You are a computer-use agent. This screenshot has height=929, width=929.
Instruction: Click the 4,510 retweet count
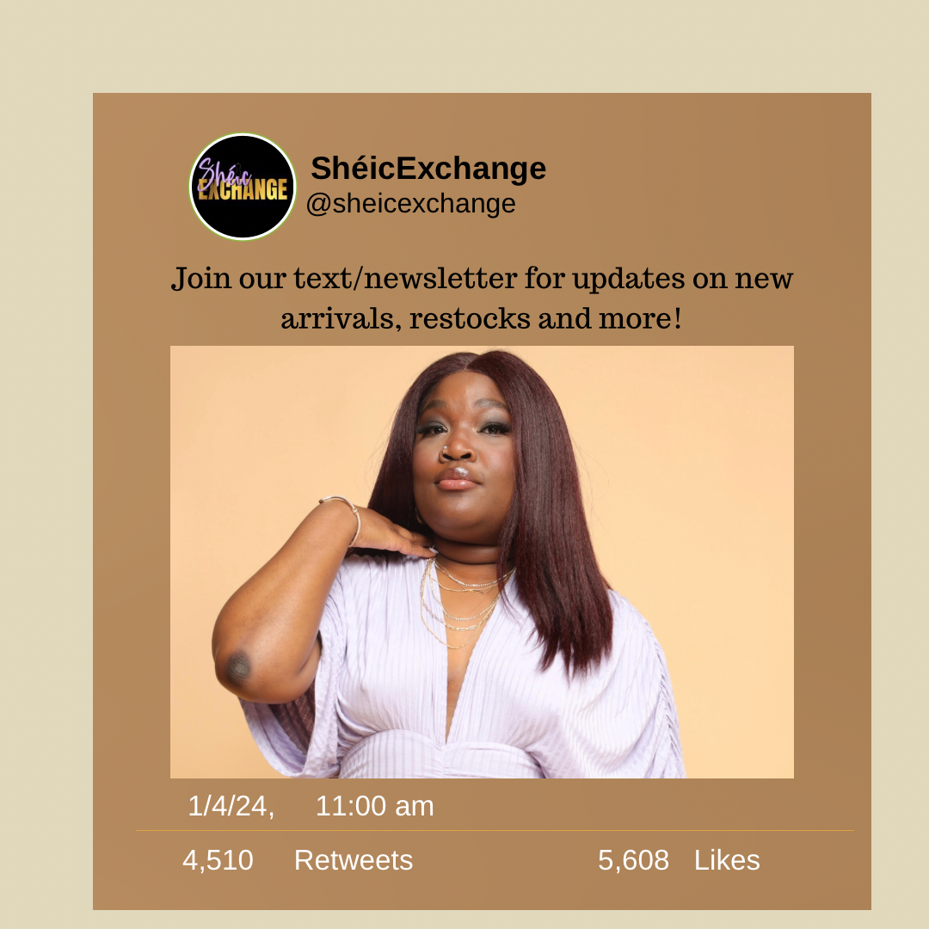[218, 860]
